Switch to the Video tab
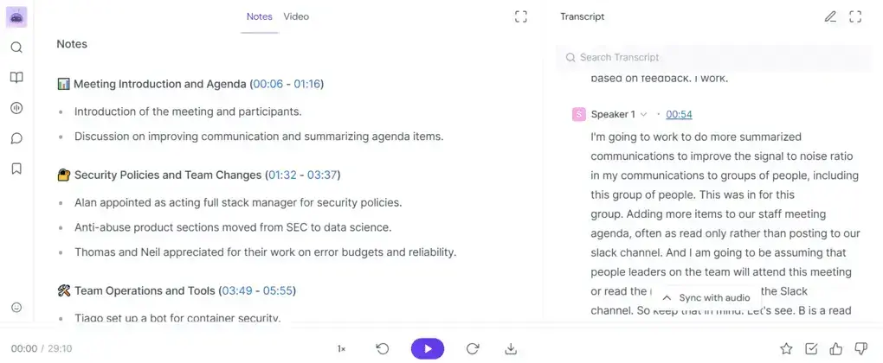Image resolution: width=883 pixels, height=363 pixels. 296,16
